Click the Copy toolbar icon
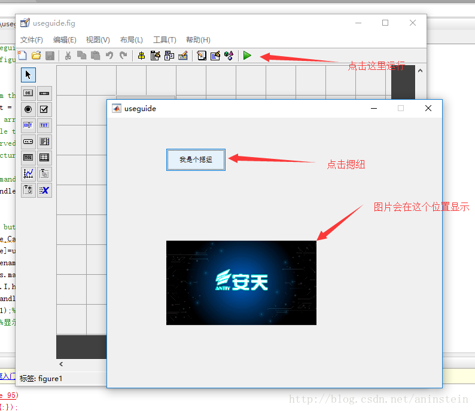The image size is (475, 411). click(x=82, y=56)
